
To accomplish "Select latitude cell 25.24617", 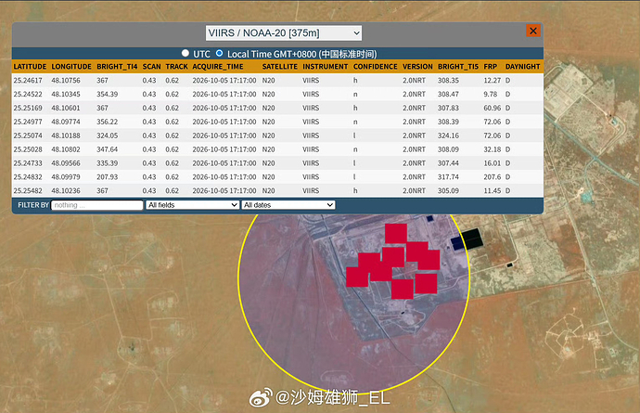I will [28, 81].
